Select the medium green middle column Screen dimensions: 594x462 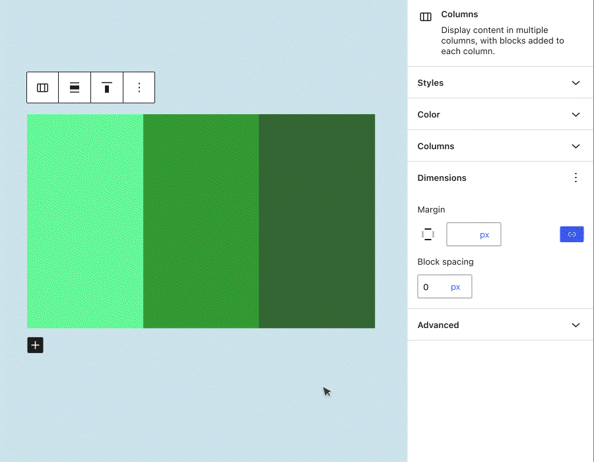click(201, 221)
